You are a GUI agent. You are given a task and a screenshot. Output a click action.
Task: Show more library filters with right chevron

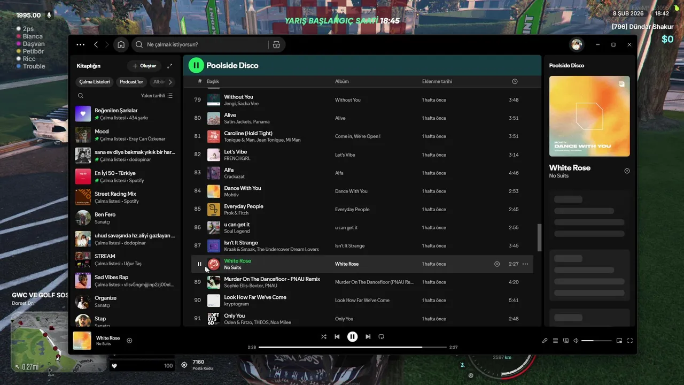(170, 82)
